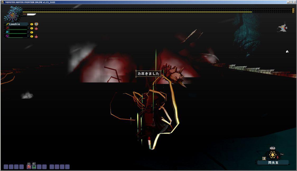Click the red figure icon in second party row

tap(36, 28)
